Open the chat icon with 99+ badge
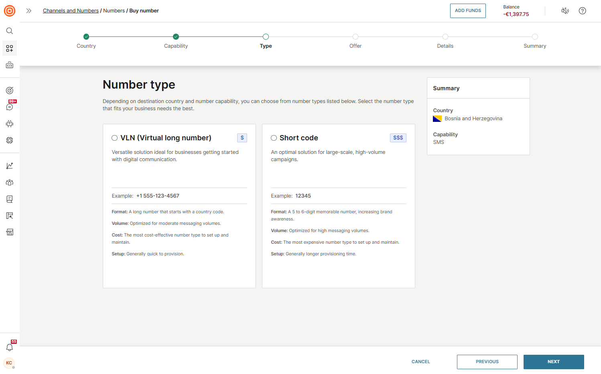 coord(10,107)
